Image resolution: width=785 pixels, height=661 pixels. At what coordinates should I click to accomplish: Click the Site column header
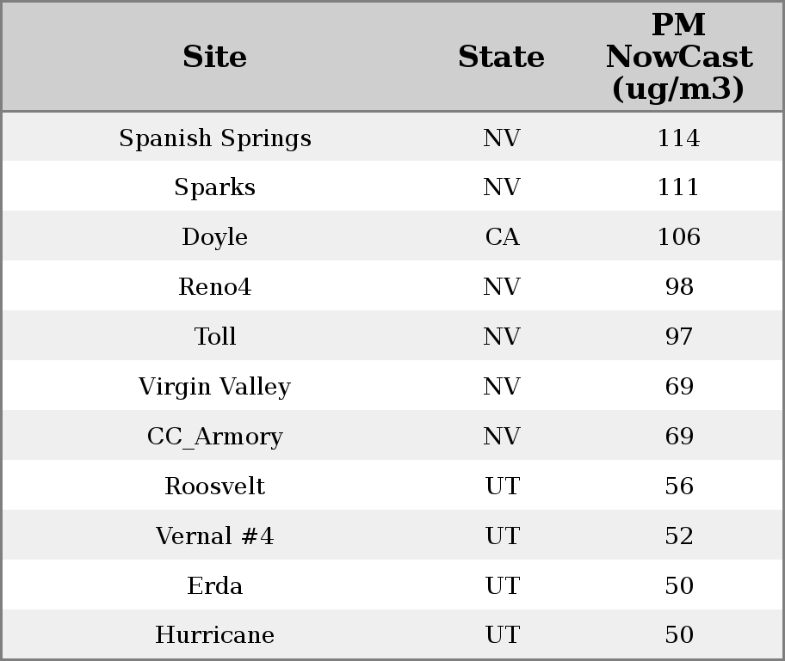pyautogui.click(x=214, y=57)
